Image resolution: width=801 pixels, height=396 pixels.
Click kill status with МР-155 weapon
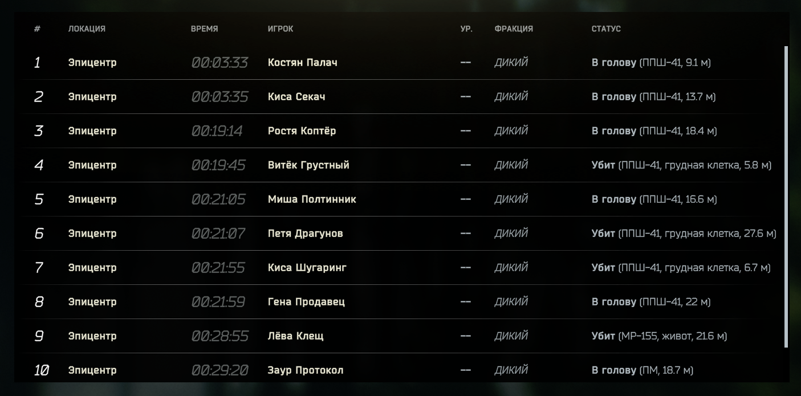pyautogui.click(x=659, y=336)
